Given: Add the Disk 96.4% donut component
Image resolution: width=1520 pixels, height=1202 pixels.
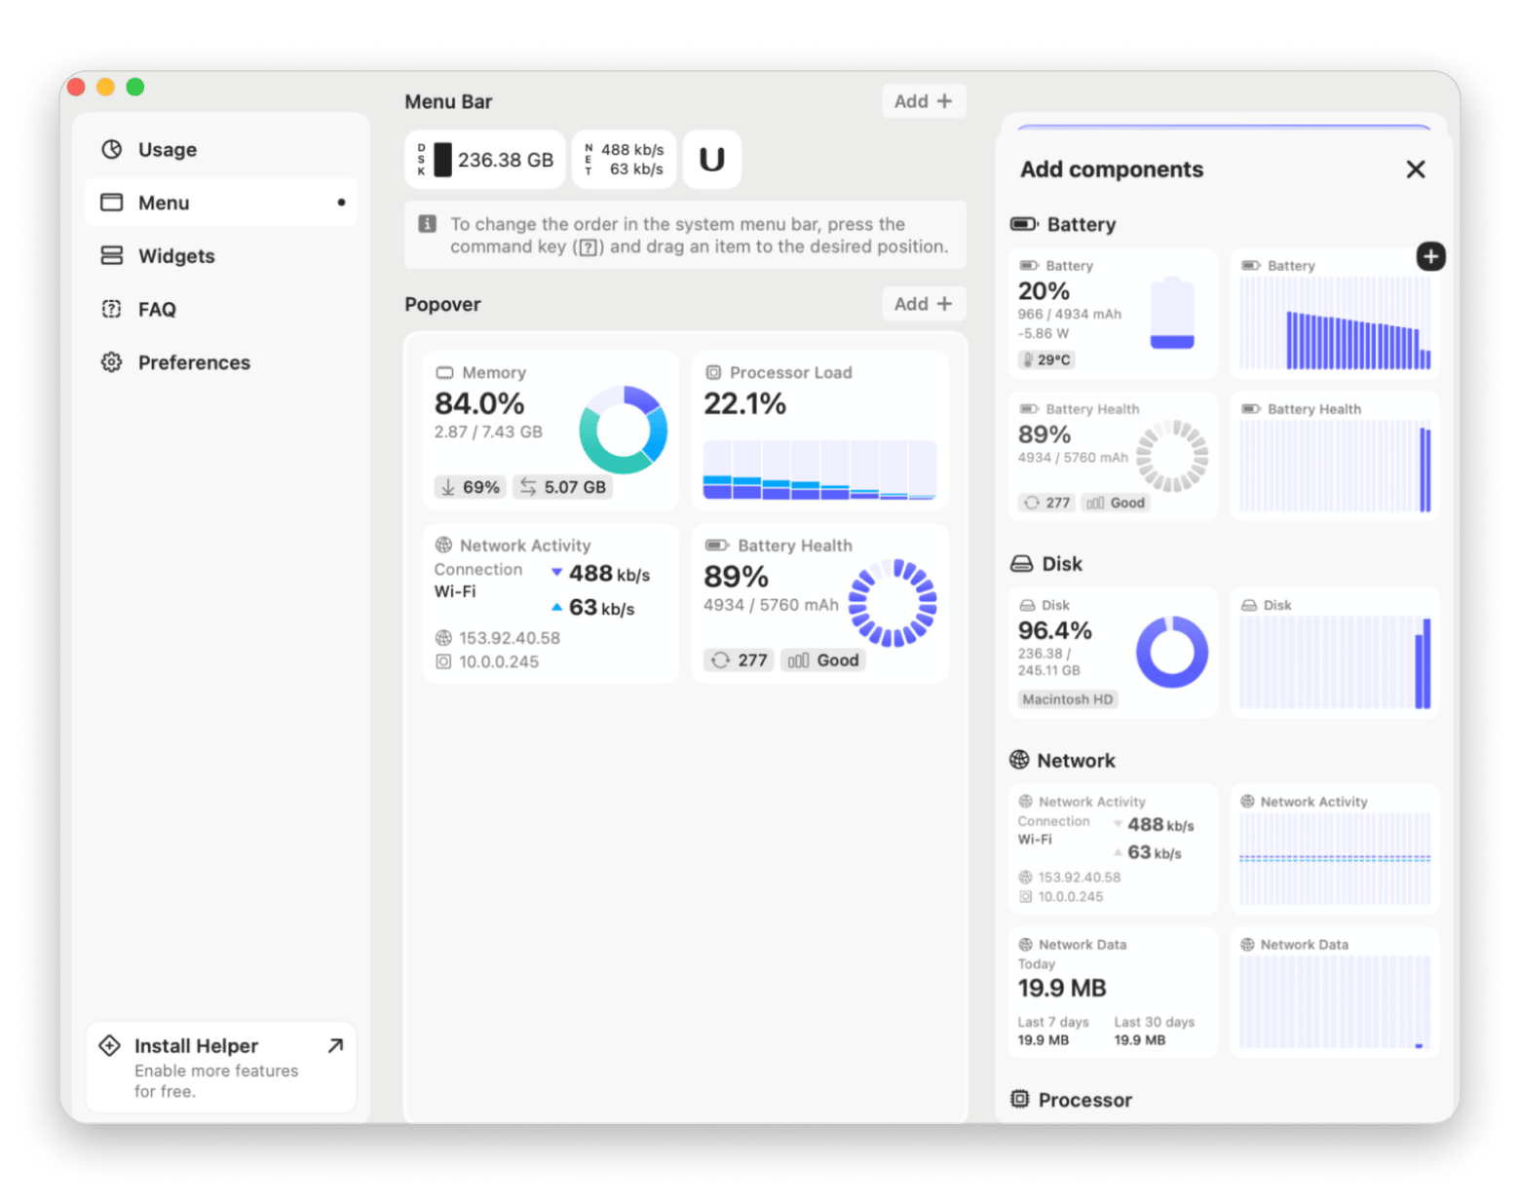Looking at the screenshot, I should pyautogui.click(x=1113, y=653).
